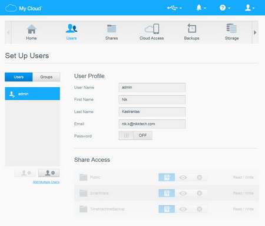Click the Share Access heading
Viewport: 265px width, 226px height.
(x=92, y=160)
